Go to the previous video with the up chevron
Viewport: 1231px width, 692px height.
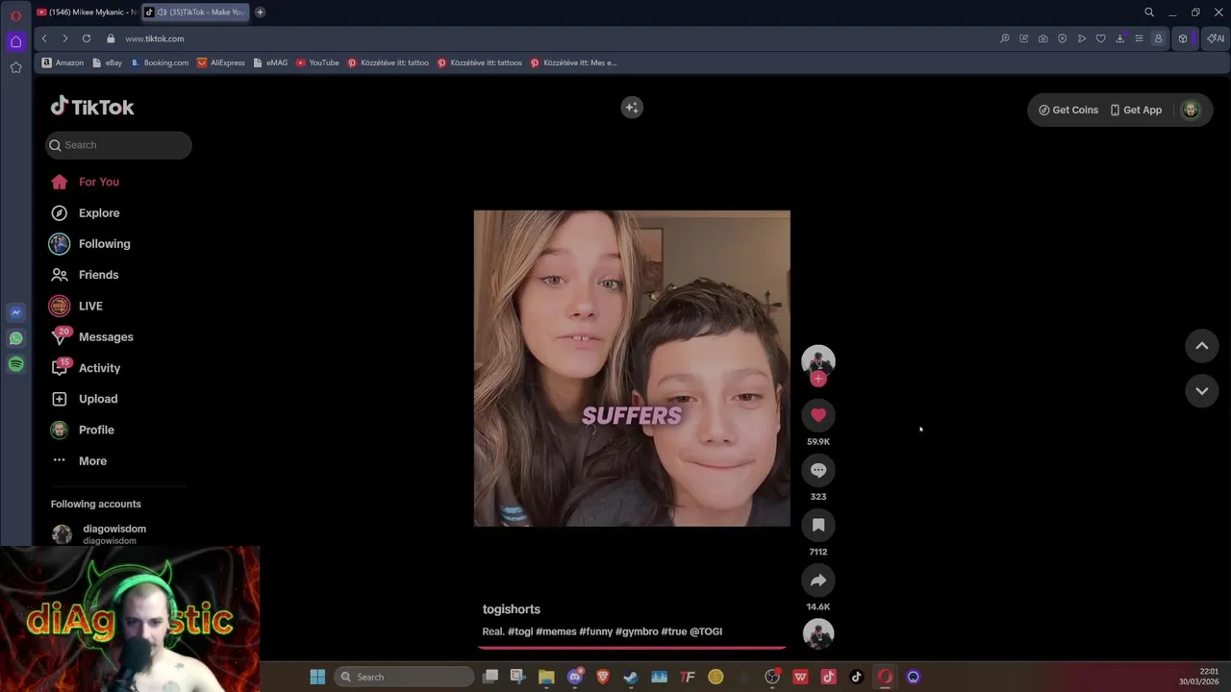click(1201, 346)
